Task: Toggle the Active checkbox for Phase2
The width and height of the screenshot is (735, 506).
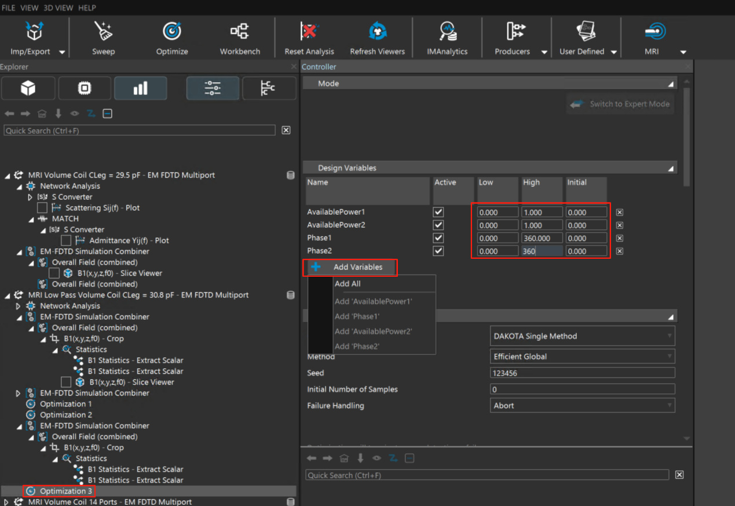Action: pyautogui.click(x=438, y=251)
